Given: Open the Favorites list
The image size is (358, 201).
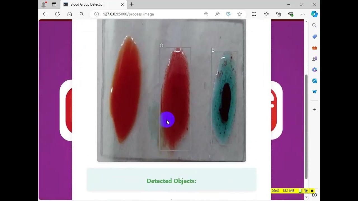Looking at the screenshot, I should (266, 14).
